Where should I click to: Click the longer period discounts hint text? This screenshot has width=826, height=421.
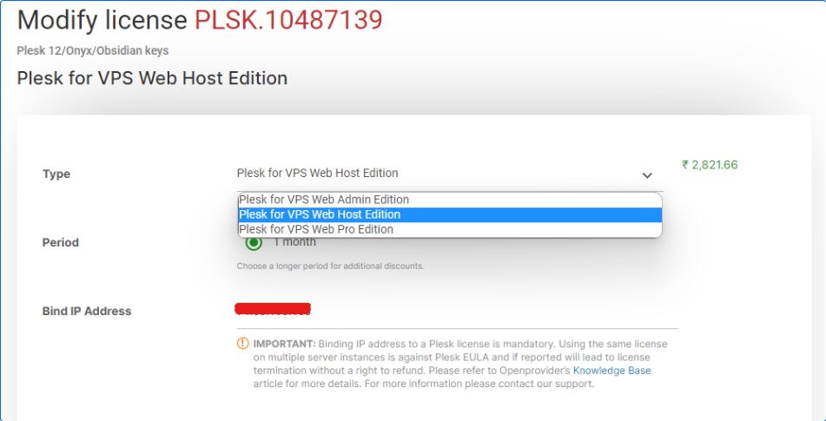330,266
